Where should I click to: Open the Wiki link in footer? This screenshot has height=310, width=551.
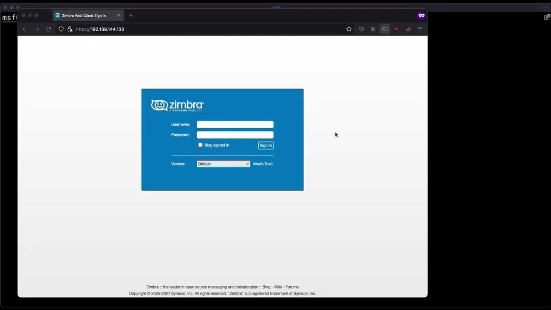(x=278, y=287)
